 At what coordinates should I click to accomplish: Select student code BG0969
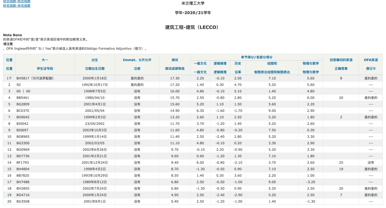point(23,150)
